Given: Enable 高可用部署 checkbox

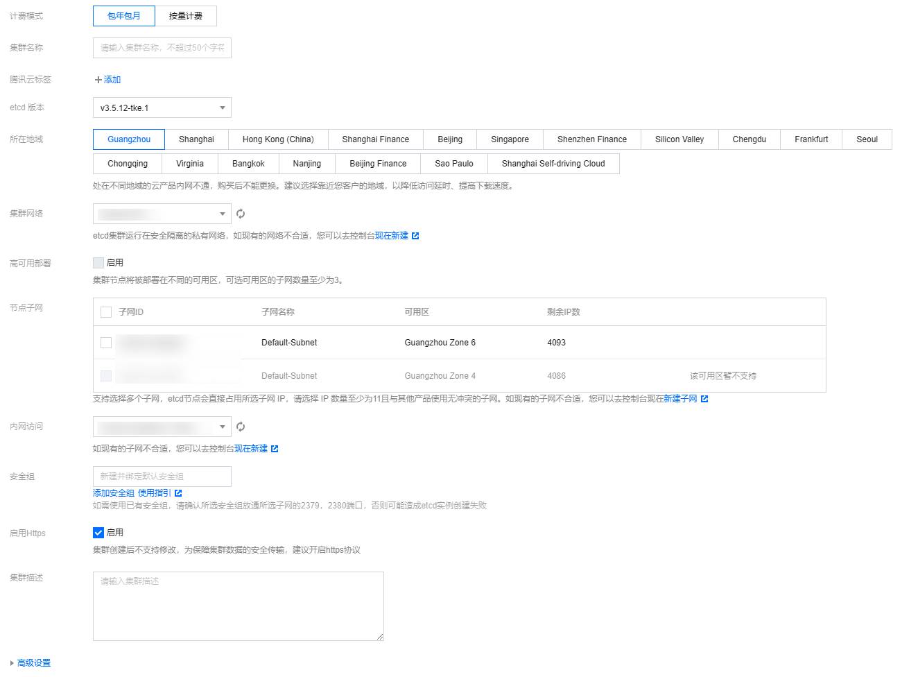Looking at the screenshot, I should pos(98,263).
